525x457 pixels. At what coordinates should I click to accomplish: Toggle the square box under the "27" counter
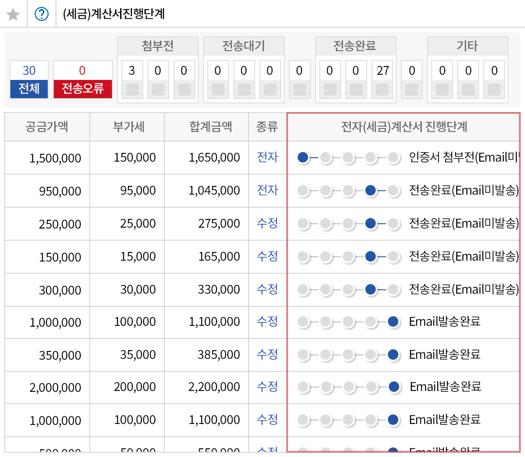coord(382,90)
